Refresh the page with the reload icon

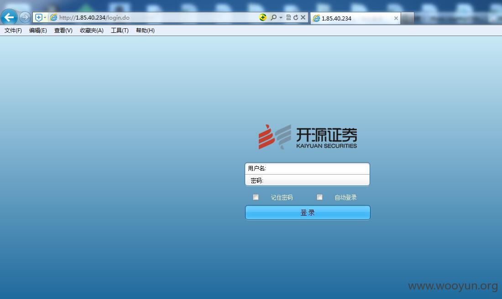[x=296, y=17]
